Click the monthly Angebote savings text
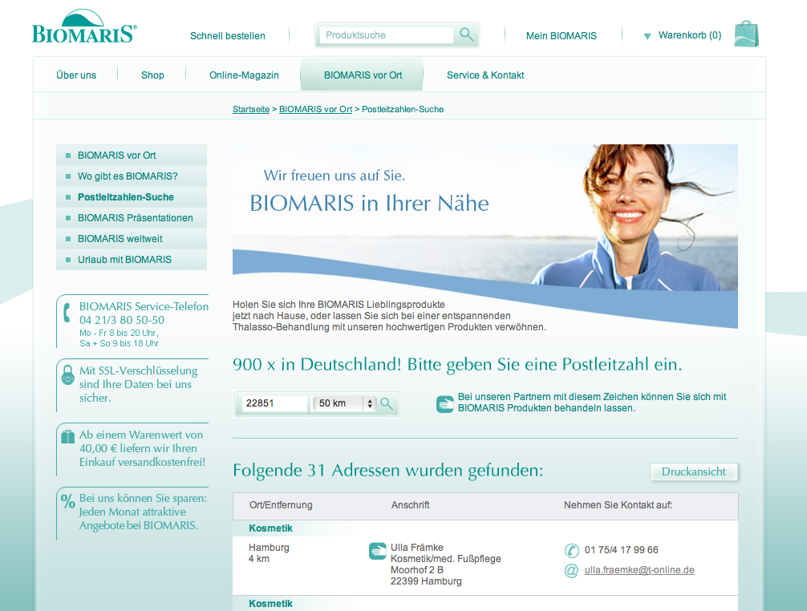Image resolution: width=807 pixels, height=611 pixels. 143,512
